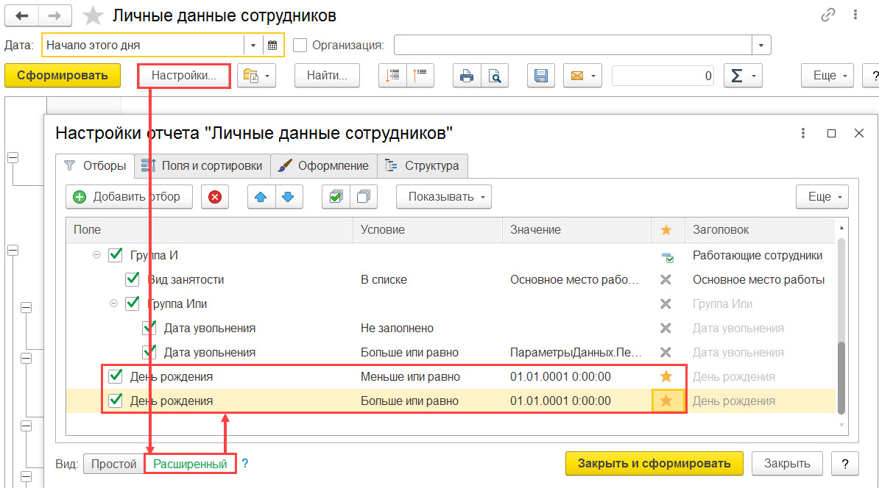Open the Показывать dropdown
879x488 pixels.
tap(444, 197)
